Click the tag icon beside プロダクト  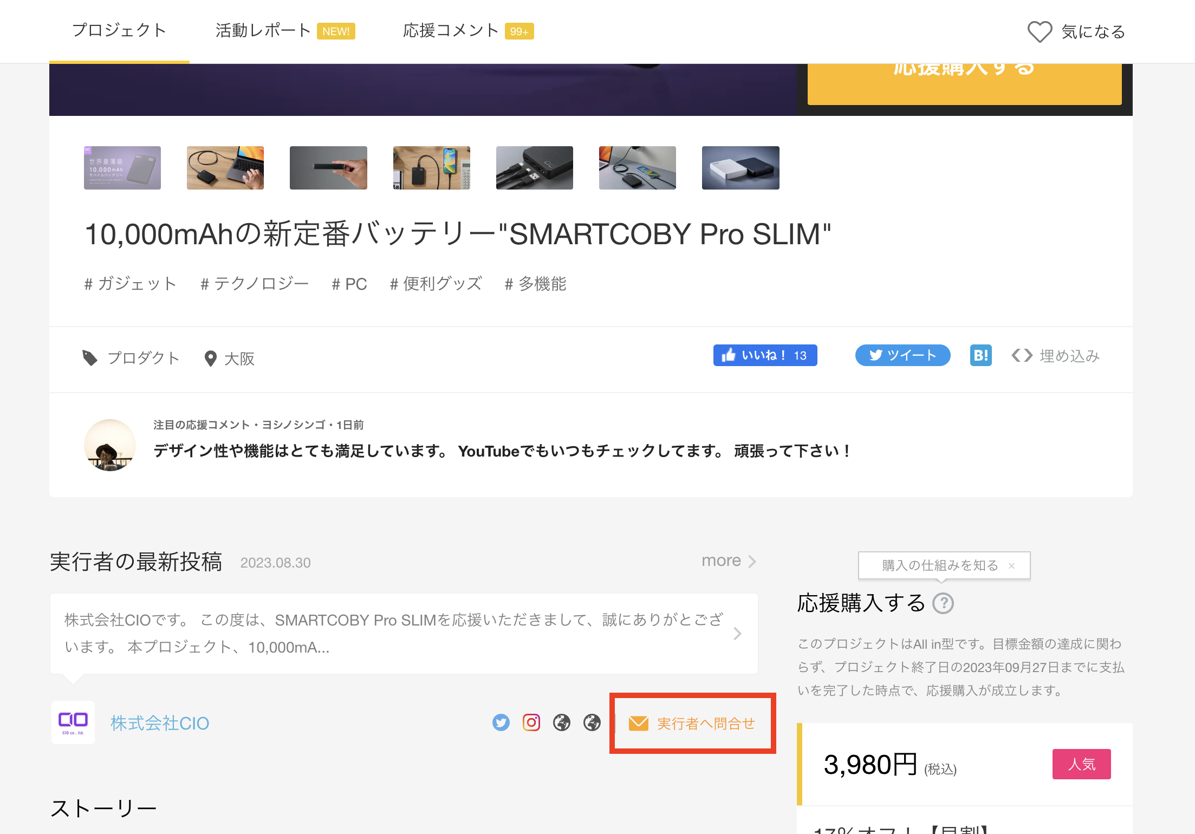coord(90,357)
